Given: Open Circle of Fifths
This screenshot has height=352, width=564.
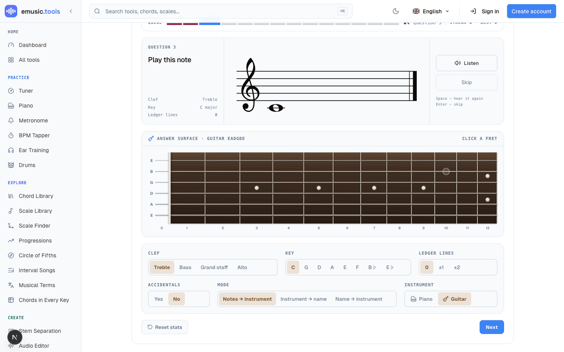Looking at the screenshot, I should [x=41, y=255].
